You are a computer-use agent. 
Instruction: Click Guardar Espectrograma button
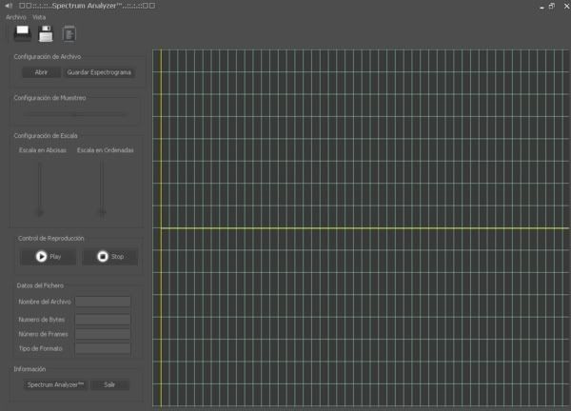99,72
